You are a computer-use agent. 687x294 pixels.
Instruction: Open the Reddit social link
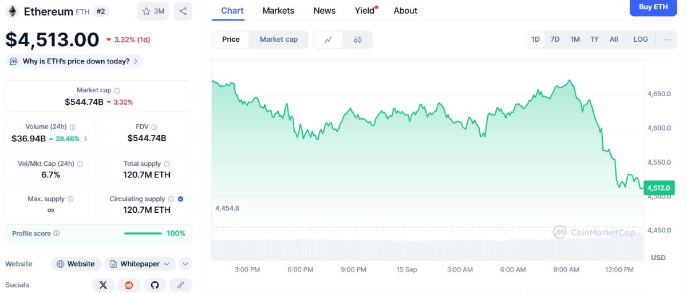pyautogui.click(x=129, y=285)
